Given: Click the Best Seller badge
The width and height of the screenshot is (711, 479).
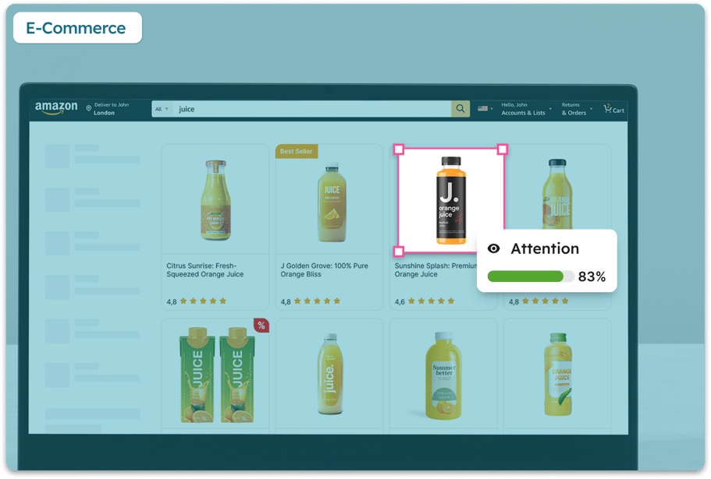Looking at the screenshot, I should click(297, 151).
